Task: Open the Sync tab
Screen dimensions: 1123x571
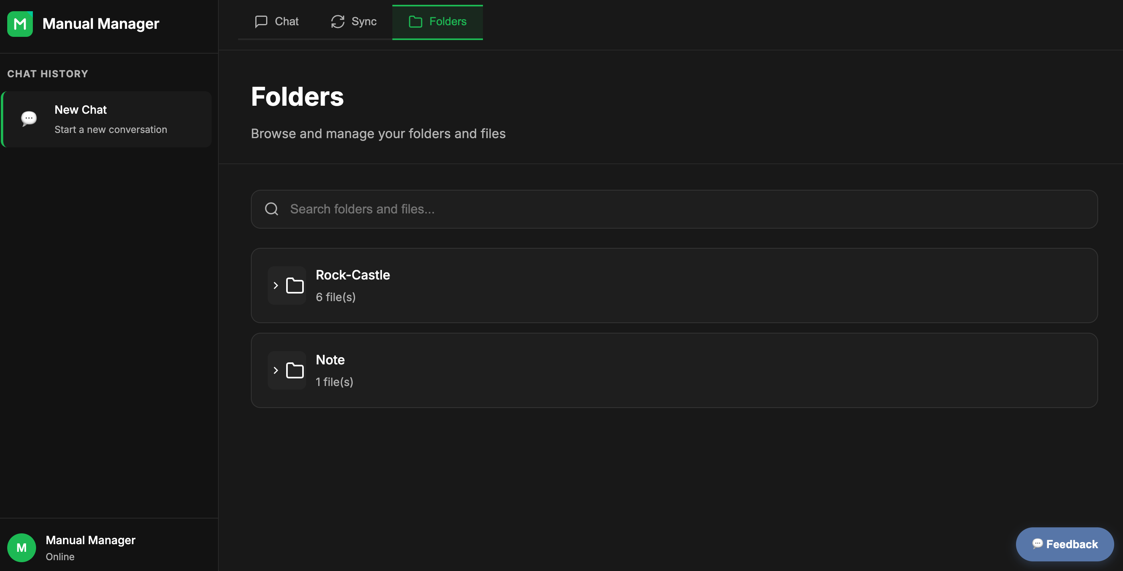Action: pyautogui.click(x=353, y=21)
